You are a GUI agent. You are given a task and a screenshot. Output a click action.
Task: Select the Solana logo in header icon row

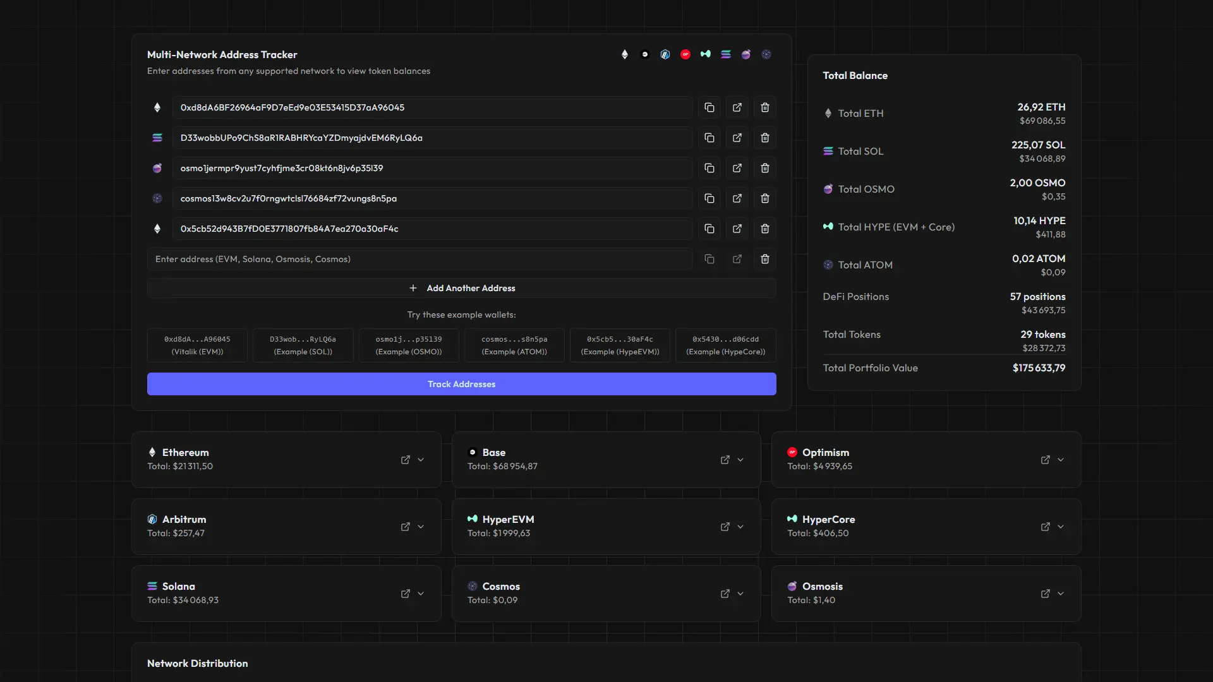tap(725, 54)
